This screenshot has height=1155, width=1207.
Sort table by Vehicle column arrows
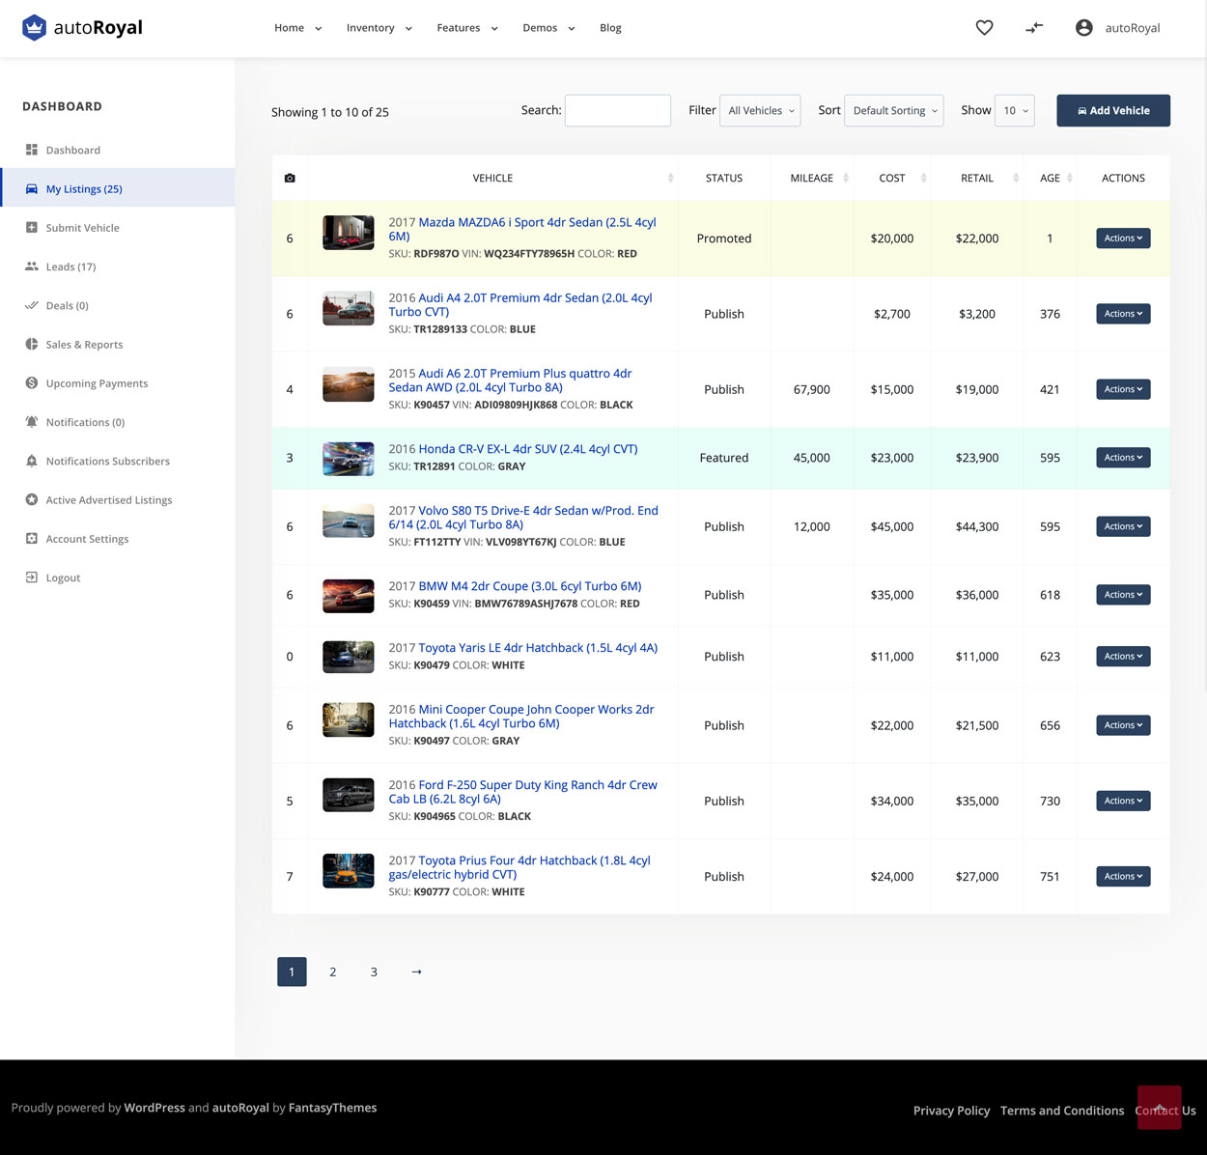[670, 178]
